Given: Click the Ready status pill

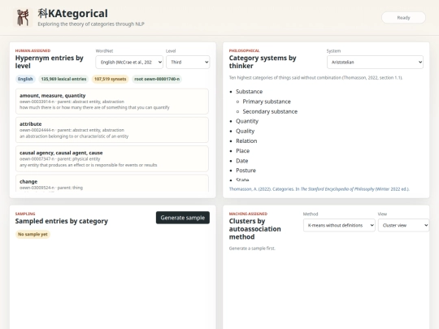Looking at the screenshot, I should [403, 18].
